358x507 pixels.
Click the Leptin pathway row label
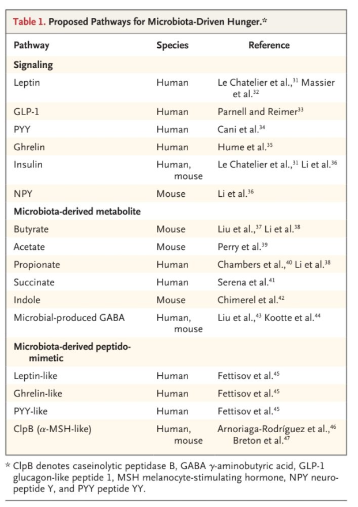(27, 83)
